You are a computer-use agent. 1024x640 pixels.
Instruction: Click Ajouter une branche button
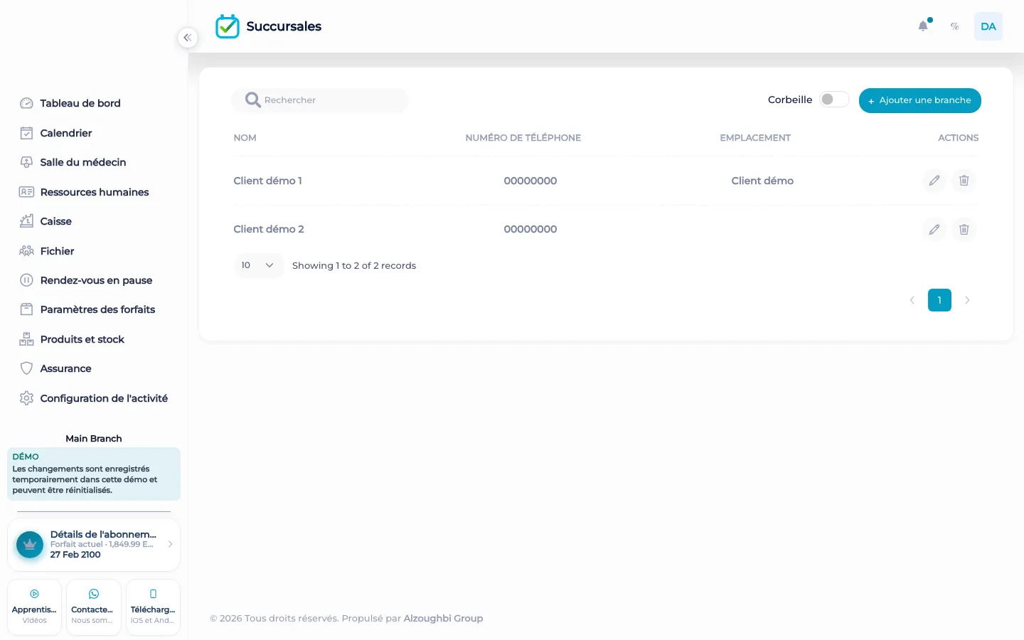coord(920,100)
